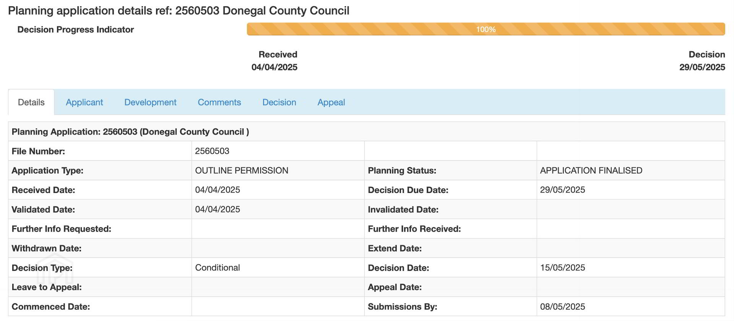Image resolution: width=734 pixels, height=321 pixels.
Task: Switch to the Development tab
Action: pyautogui.click(x=150, y=102)
